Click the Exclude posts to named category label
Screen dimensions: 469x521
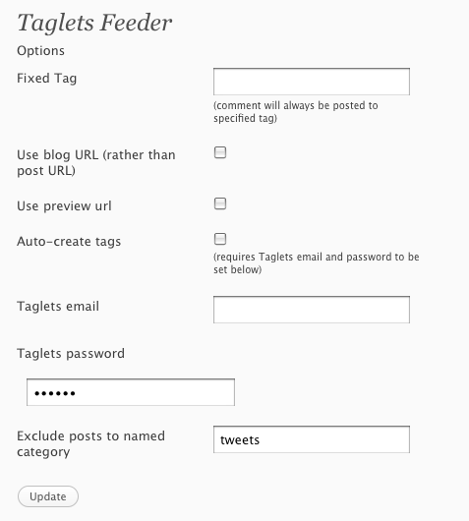click(90, 444)
